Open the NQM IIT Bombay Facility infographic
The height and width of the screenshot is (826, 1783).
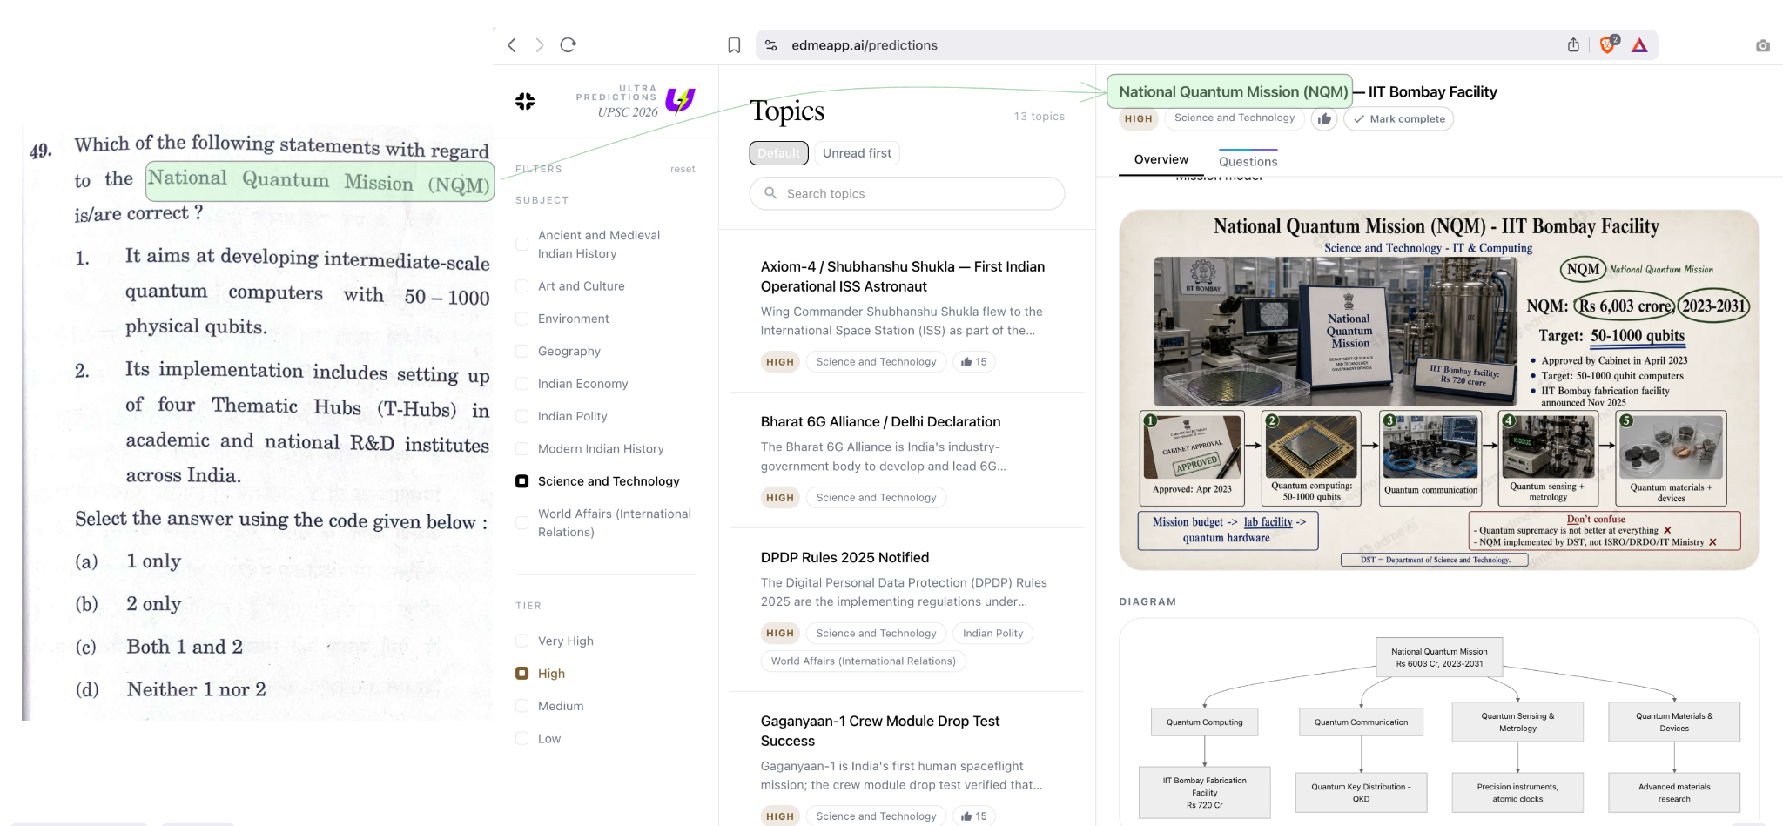1438,390
